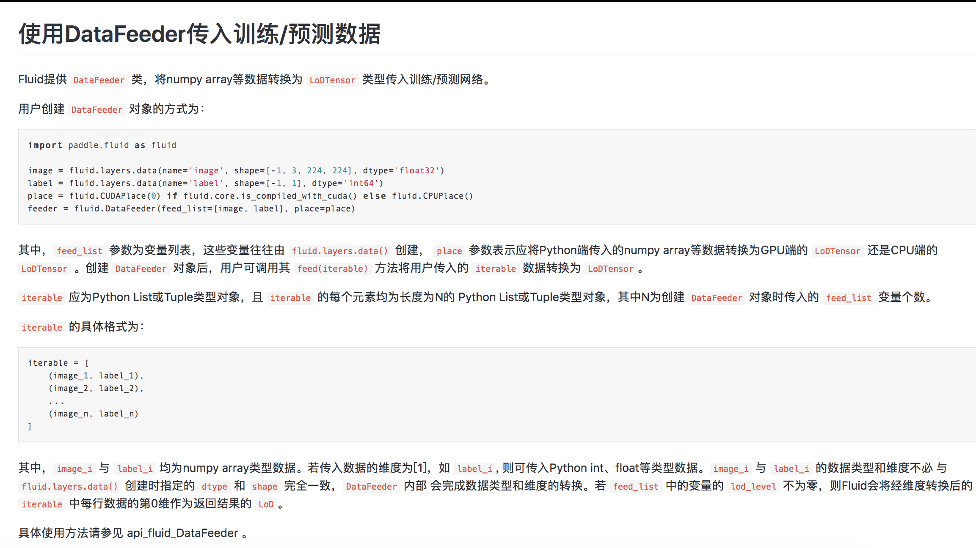Click the 'float32' string in code
The image size is (976, 548).
pyautogui.click(x=417, y=170)
